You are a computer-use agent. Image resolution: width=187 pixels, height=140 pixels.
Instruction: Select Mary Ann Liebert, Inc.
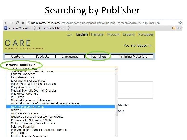tap(61, 87)
